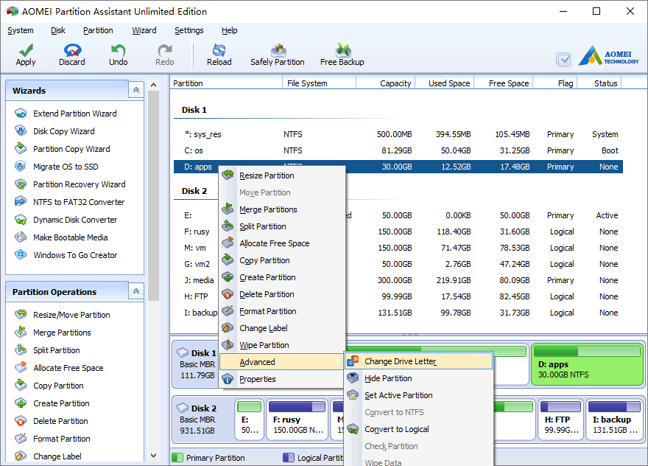Viewport: 648px width, 466px height.
Task: Click the Reload toolbar icon
Action: [x=219, y=50]
